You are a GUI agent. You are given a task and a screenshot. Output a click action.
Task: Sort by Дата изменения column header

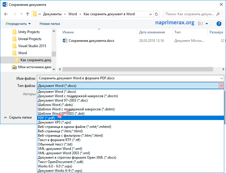(152, 32)
